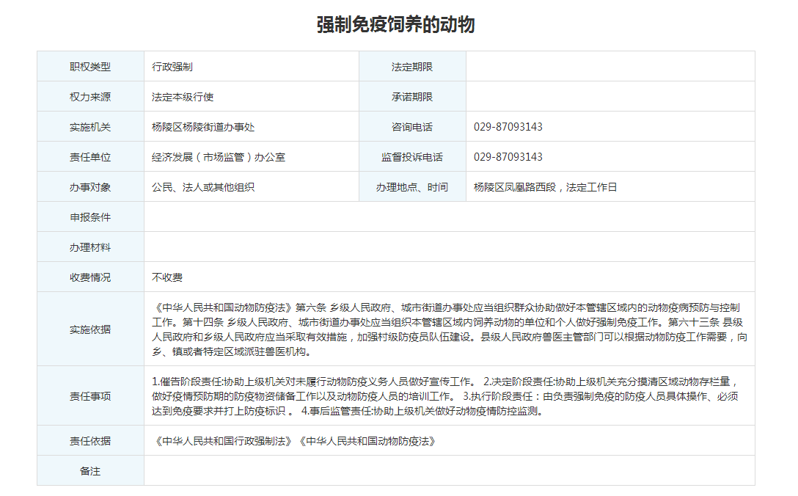The height and width of the screenshot is (496, 798).
Task: Click the page title 强制免疫饲养的动物
Action: tap(395, 25)
